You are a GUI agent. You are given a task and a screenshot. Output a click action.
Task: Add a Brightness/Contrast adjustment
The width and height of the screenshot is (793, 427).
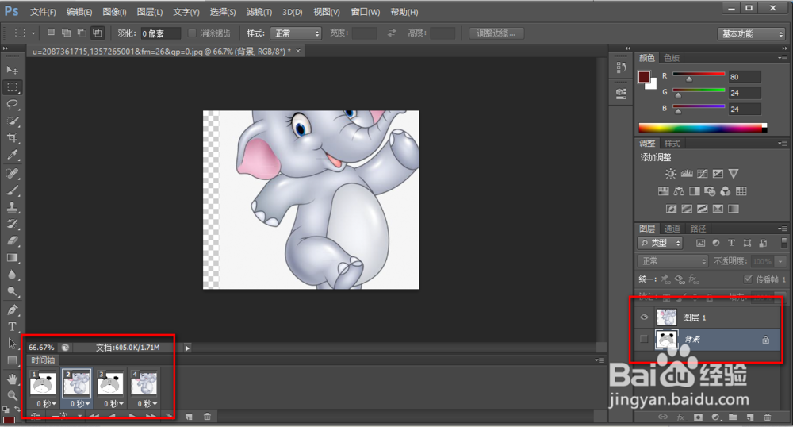tap(671, 174)
